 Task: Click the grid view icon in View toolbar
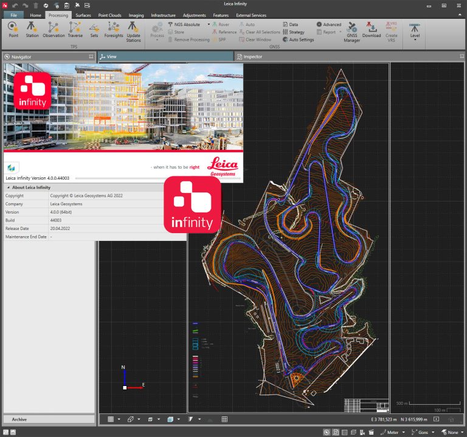(x=111, y=419)
